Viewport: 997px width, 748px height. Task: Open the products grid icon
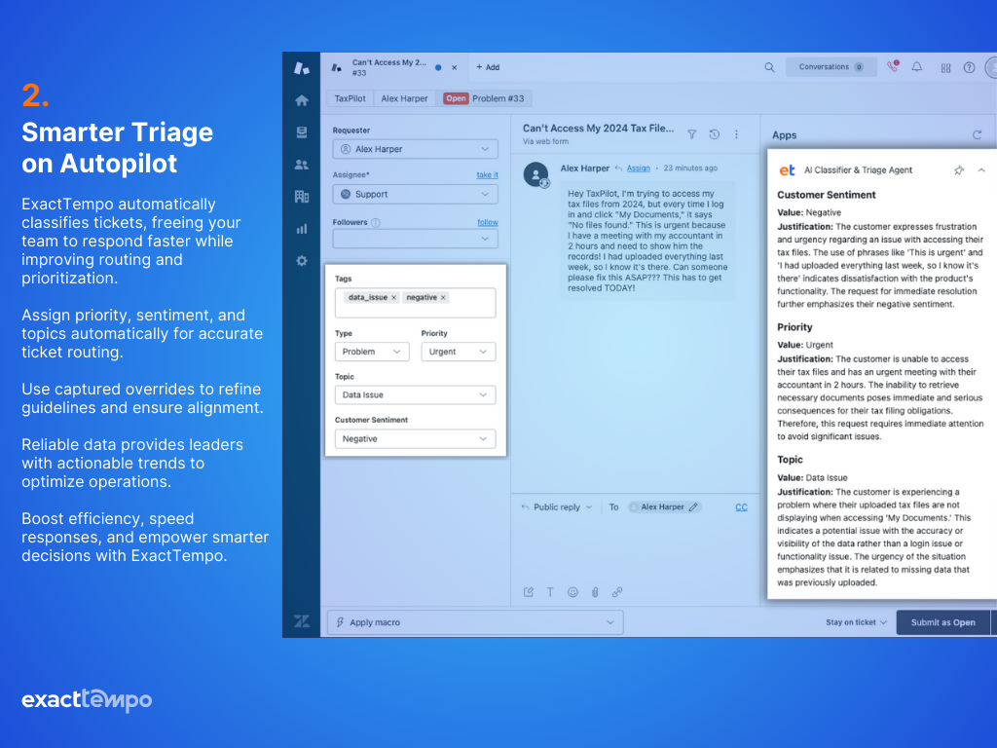945,67
